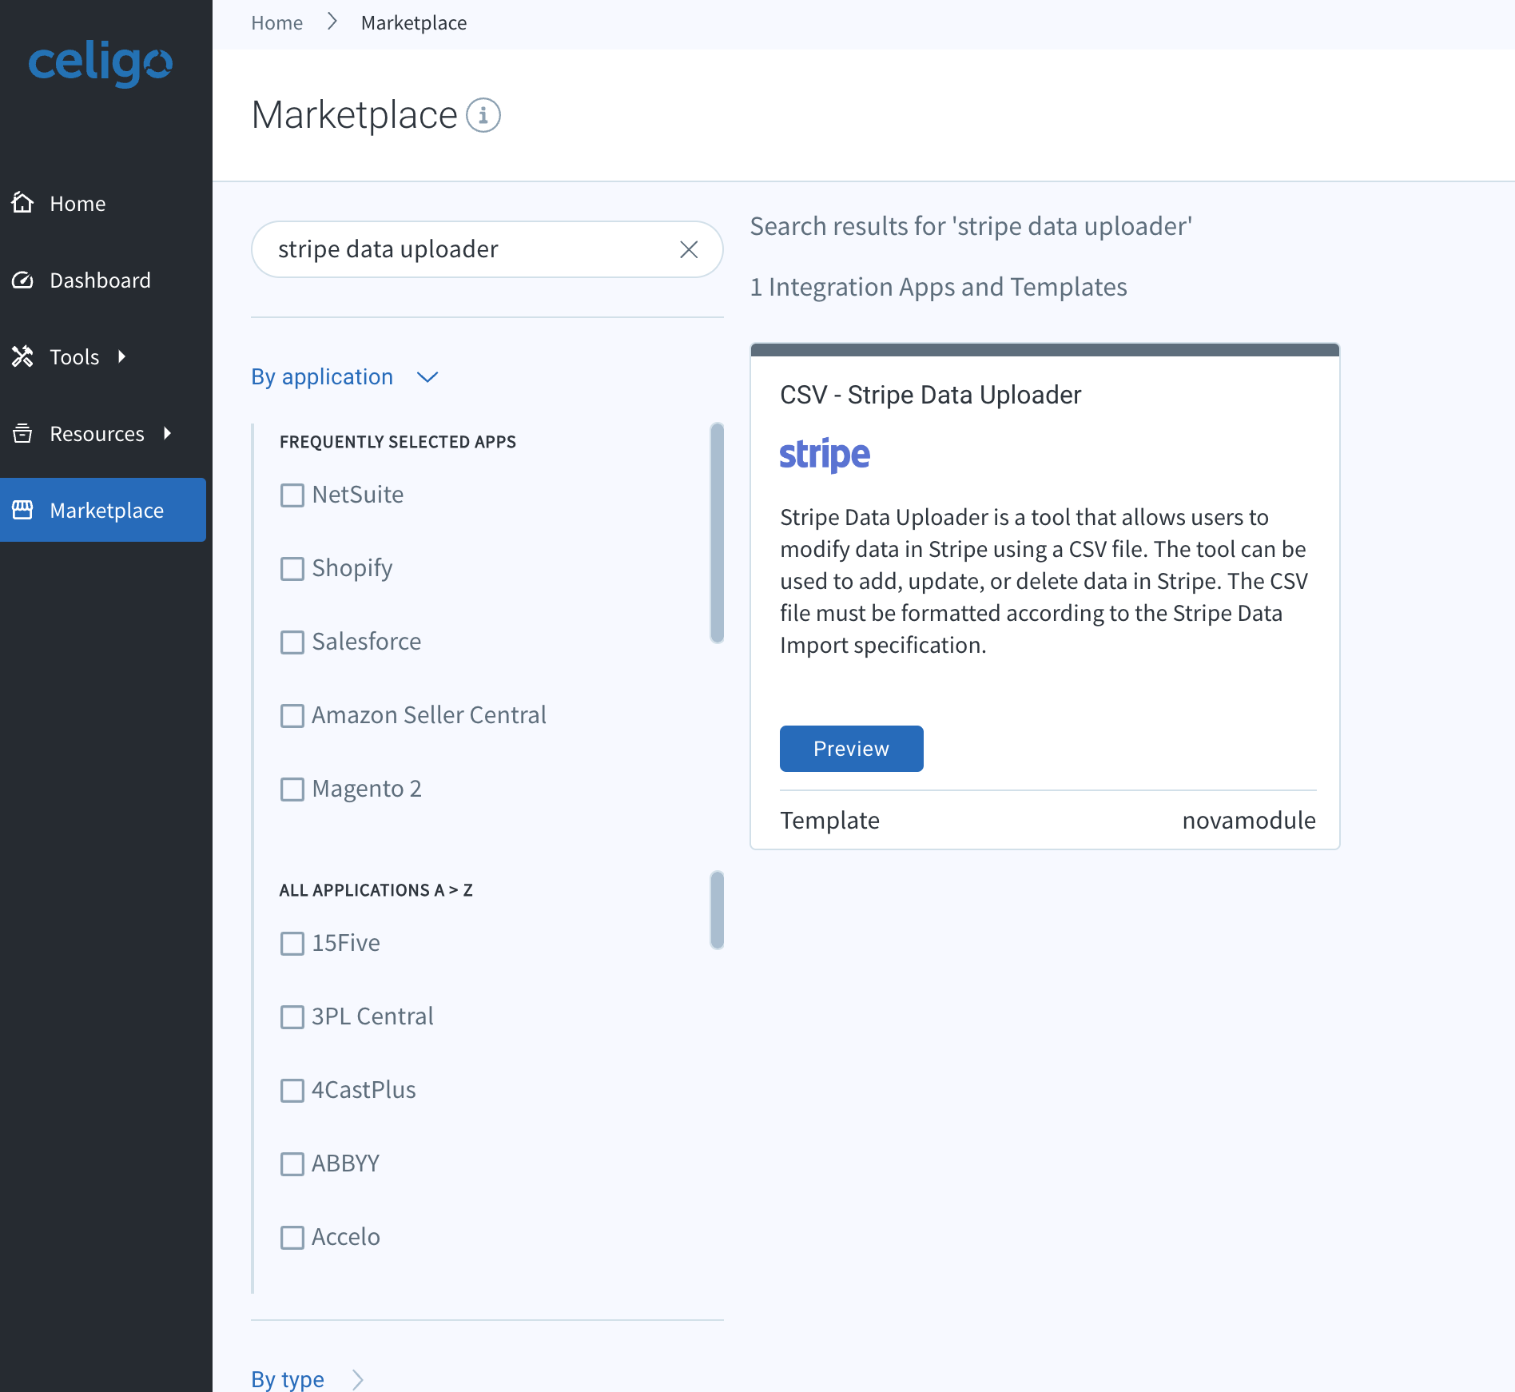Click the Marketplace page heading
The width and height of the screenshot is (1515, 1392).
point(354,115)
